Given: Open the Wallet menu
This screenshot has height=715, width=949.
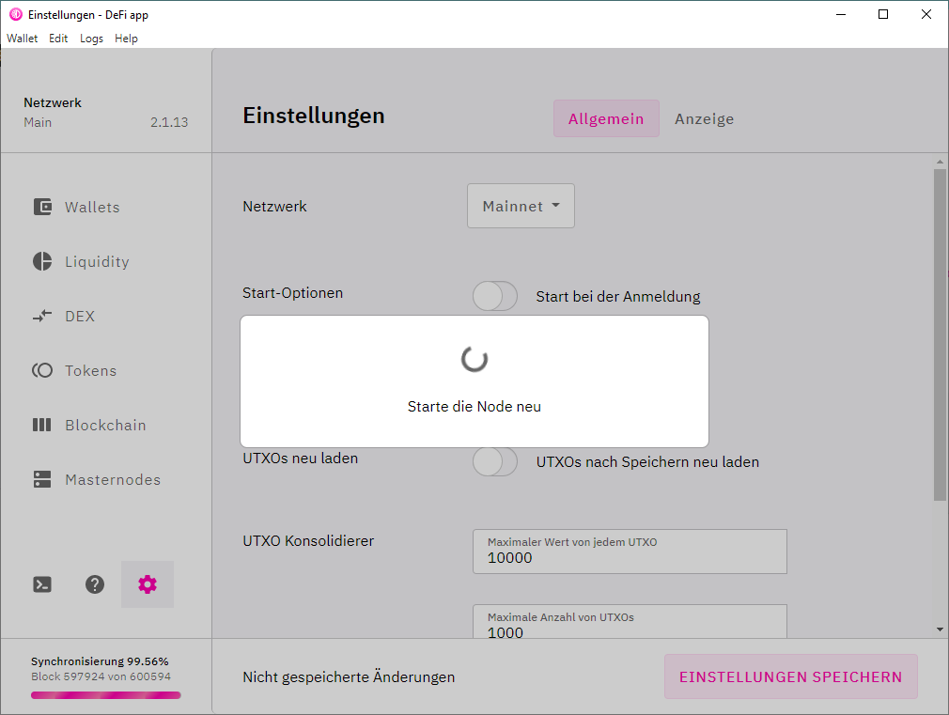Looking at the screenshot, I should click(x=23, y=39).
